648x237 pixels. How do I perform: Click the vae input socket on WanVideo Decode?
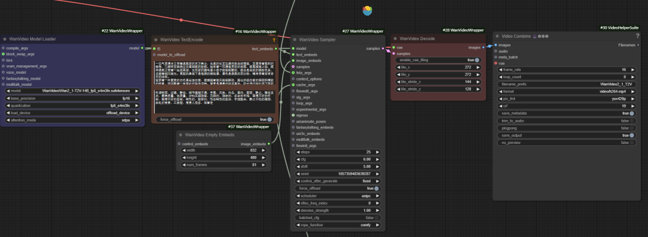(394, 47)
